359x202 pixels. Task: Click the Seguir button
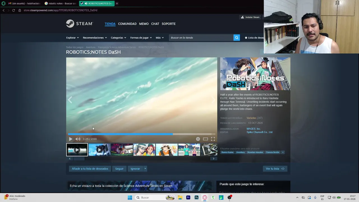tap(119, 169)
